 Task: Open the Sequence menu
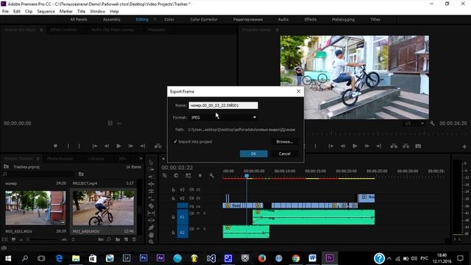tap(46, 12)
